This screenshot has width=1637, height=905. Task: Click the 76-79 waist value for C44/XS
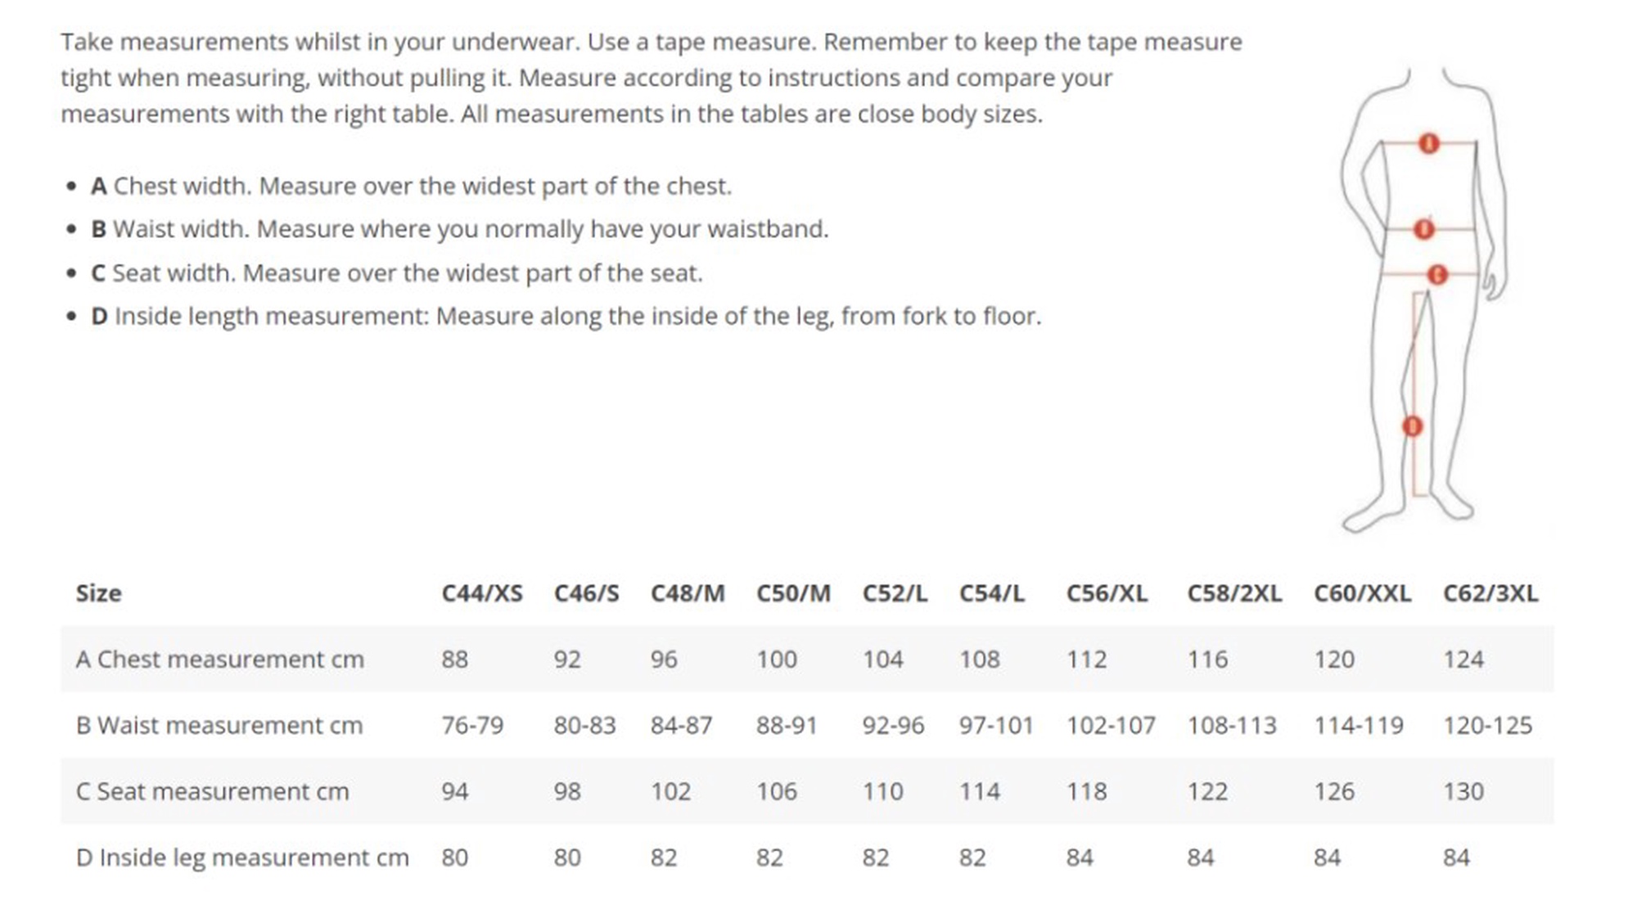pyautogui.click(x=472, y=726)
